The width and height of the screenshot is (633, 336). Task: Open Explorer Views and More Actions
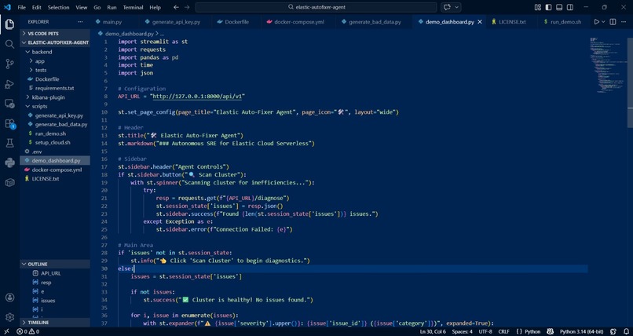coord(80,22)
